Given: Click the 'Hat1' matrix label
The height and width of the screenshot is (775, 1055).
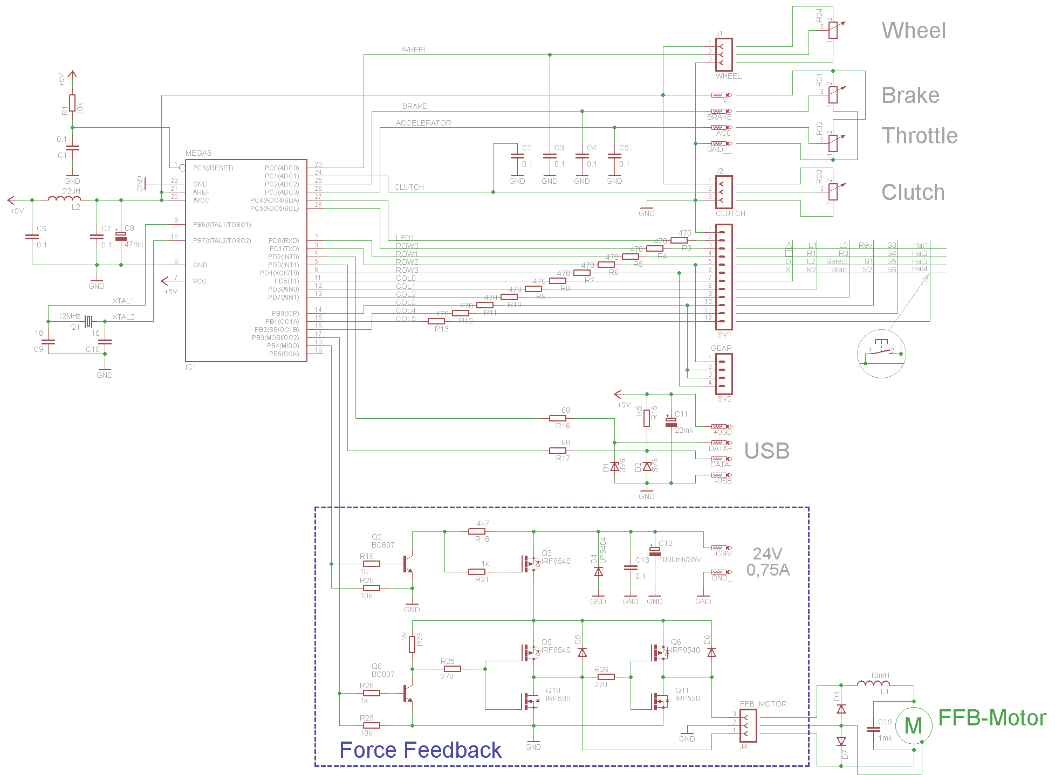Looking at the screenshot, I should [921, 245].
